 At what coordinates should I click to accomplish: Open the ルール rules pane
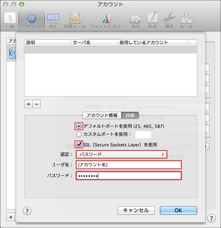(x=186, y=21)
